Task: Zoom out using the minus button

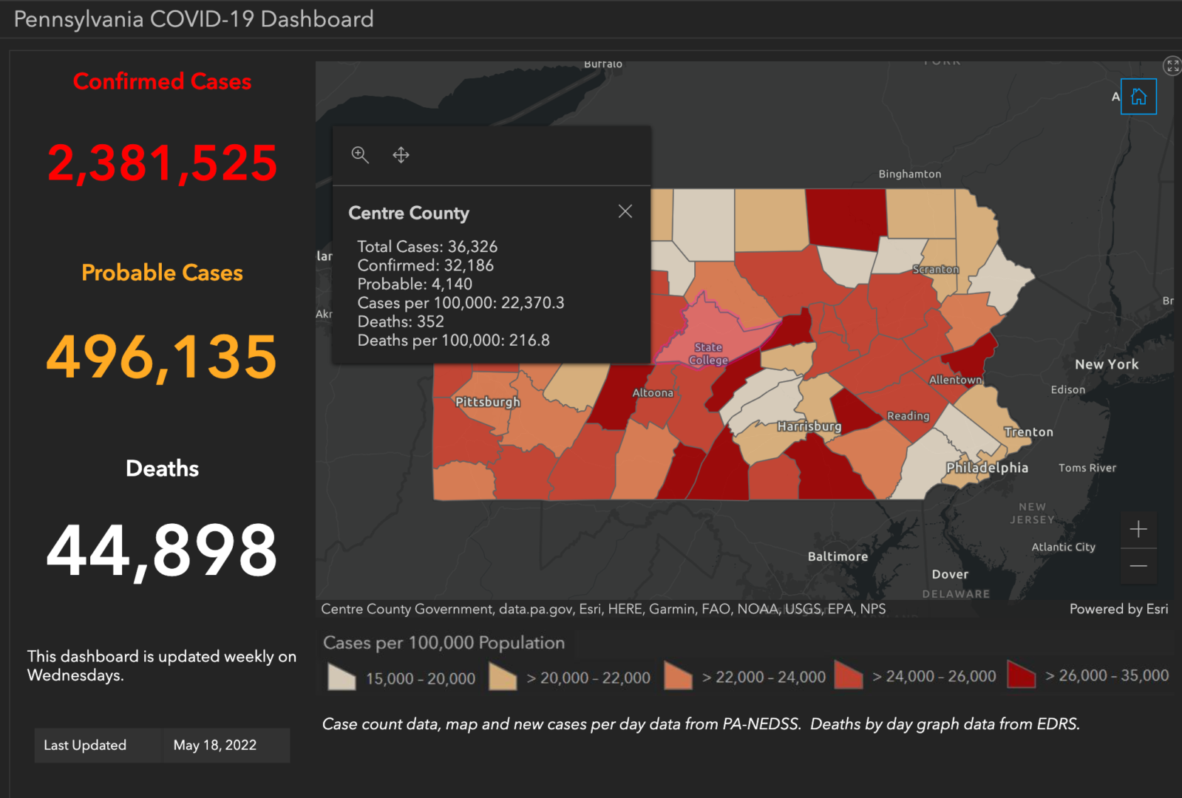Action: coord(1138,566)
